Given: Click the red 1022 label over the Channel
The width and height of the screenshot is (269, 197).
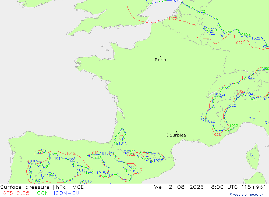Looking at the screenshot, I should pyautogui.click(x=173, y=19).
